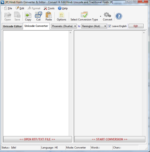Click the right pane scrollbar up arrow
The image size is (150, 152).
click(144, 33)
